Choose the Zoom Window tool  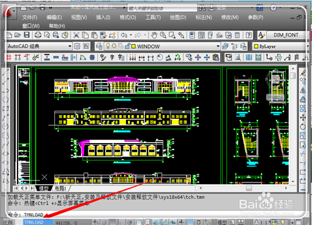172,35
